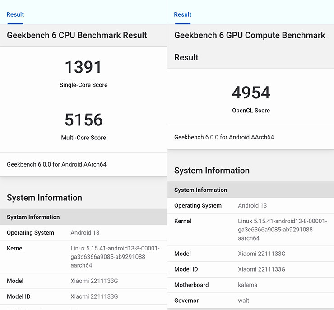Click the 'Kernel' label in the CPU panel
Viewport: 334px width, 310px height.
tap(15, 248)
